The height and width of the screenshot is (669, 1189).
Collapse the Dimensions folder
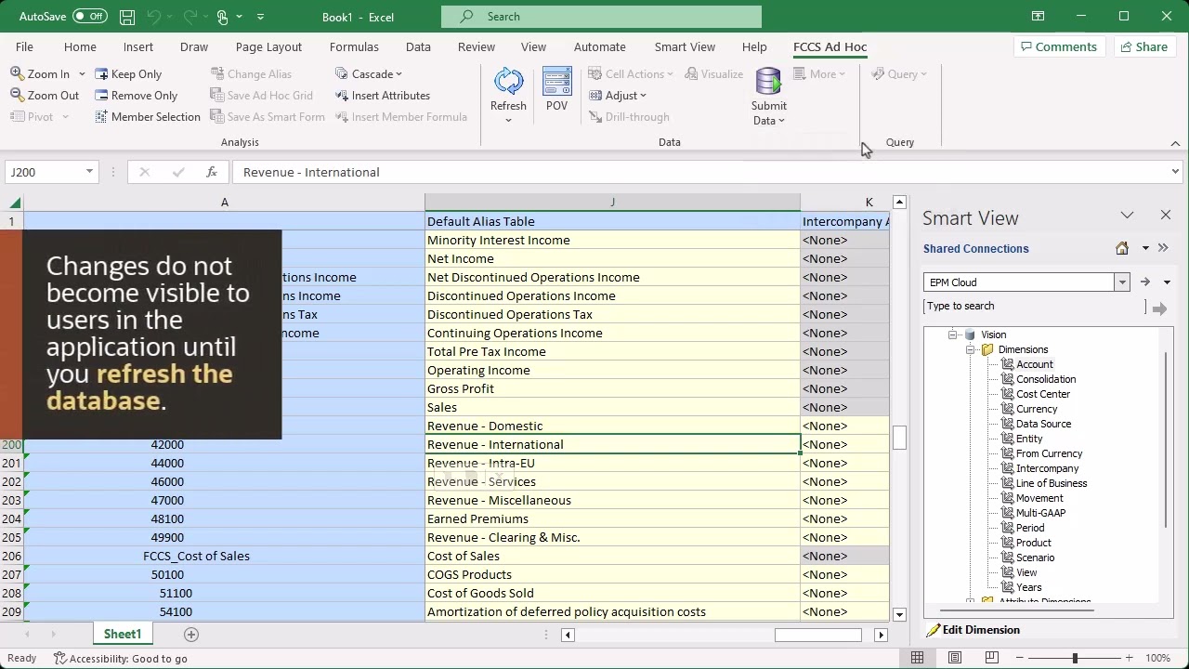pyautogui.click(x=970, y=349)
